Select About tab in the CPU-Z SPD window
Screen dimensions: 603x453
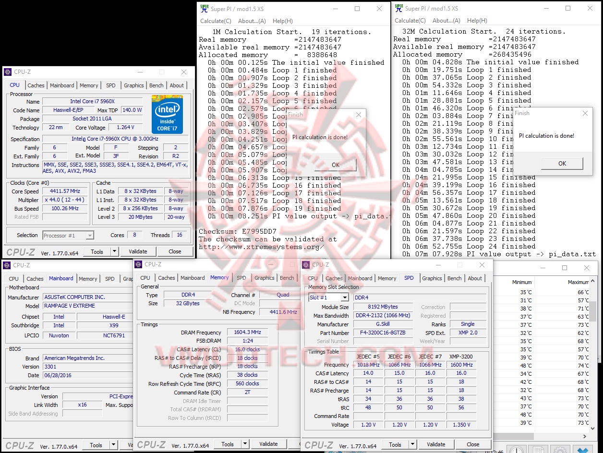click(x=475, y=278)
